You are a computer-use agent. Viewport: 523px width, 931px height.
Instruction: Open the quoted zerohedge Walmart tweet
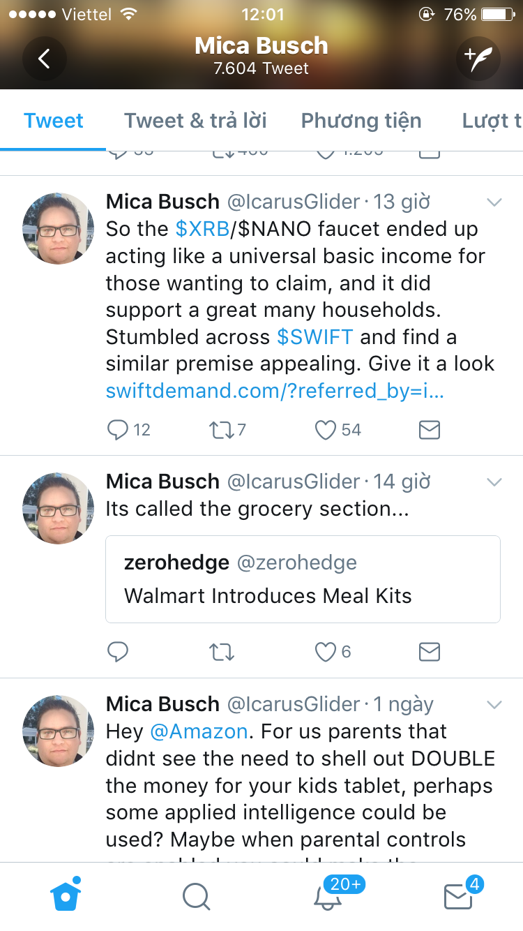303,579
